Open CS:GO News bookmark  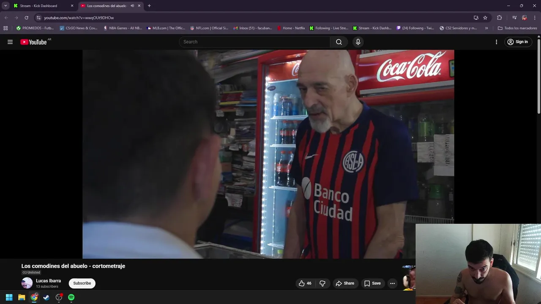79,28
